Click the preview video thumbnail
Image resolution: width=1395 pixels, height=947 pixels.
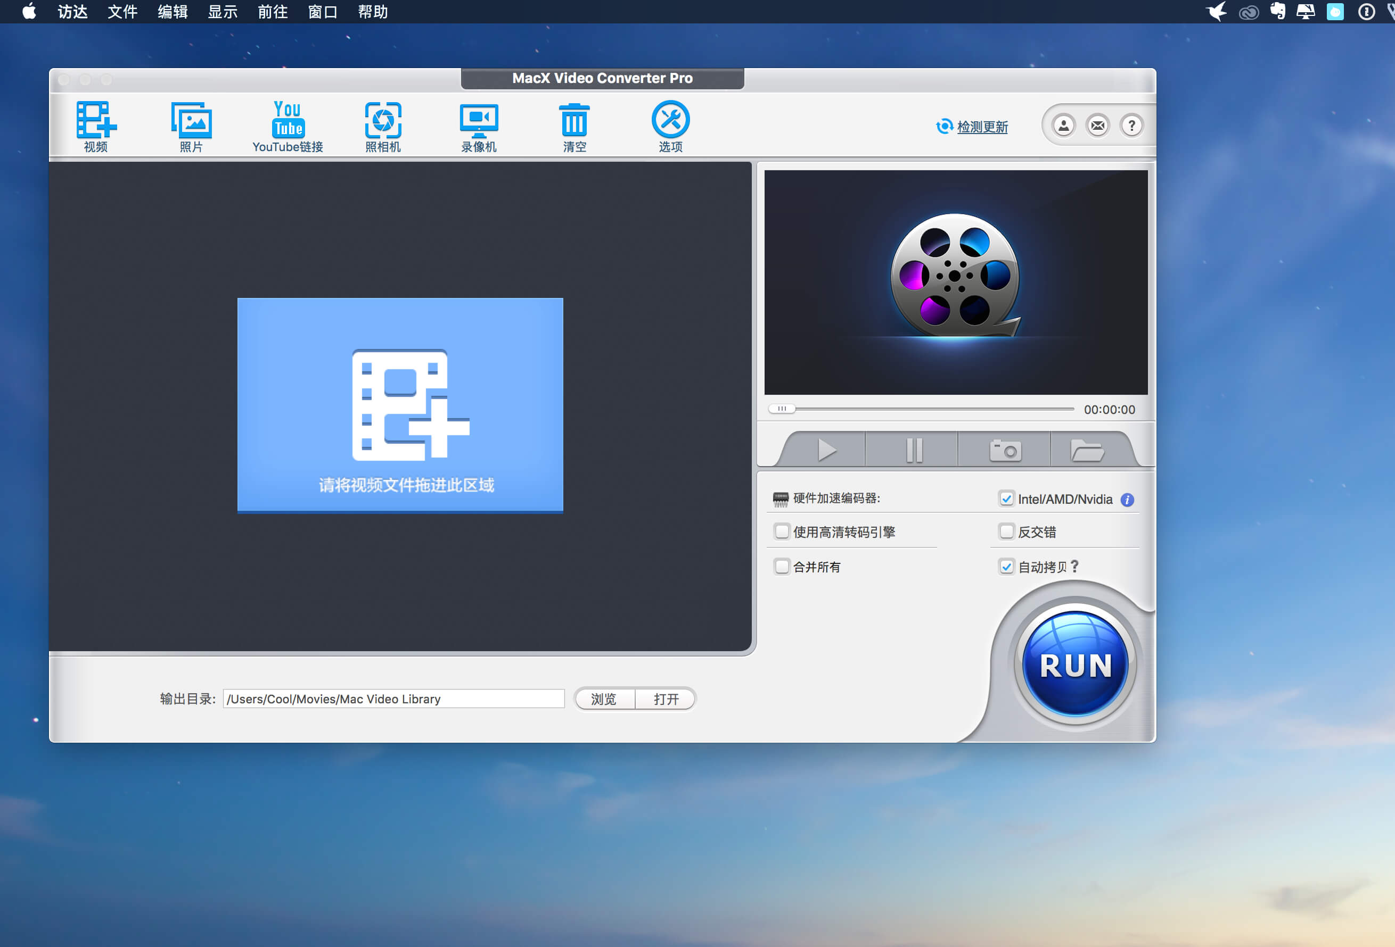[x=956, y=282]
